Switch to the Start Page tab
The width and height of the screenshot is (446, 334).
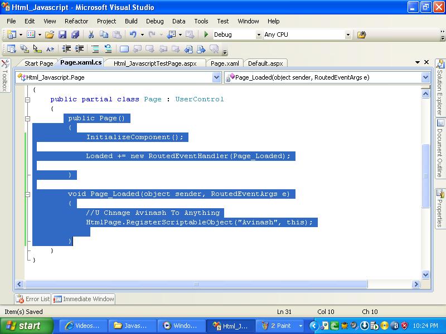coord(38,63)
